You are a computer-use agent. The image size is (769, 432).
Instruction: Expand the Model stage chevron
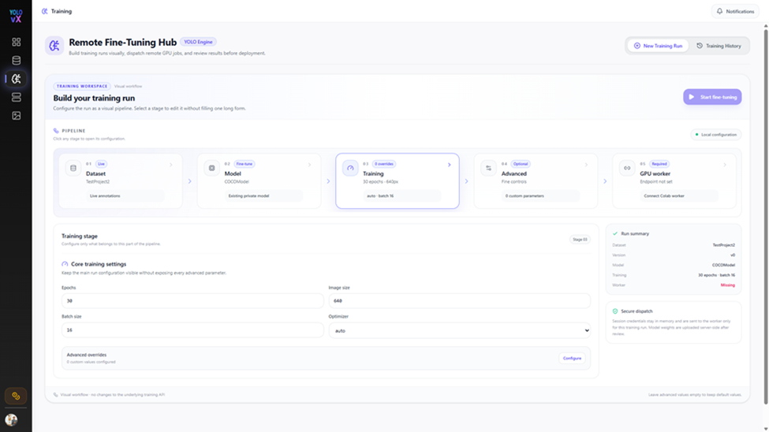[309, 165]
